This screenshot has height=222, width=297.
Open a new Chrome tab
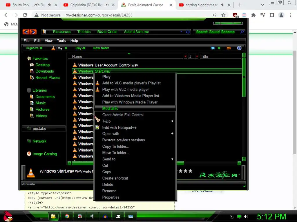pyautogui.click(x=240, y=5)
